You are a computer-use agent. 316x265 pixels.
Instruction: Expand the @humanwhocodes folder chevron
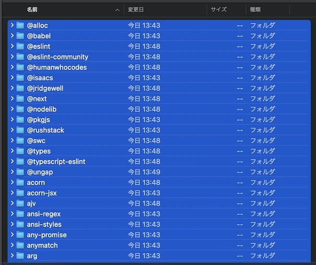click(12, 67)
